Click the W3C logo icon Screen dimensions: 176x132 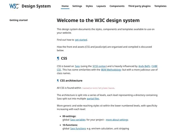tap(14, 6)
